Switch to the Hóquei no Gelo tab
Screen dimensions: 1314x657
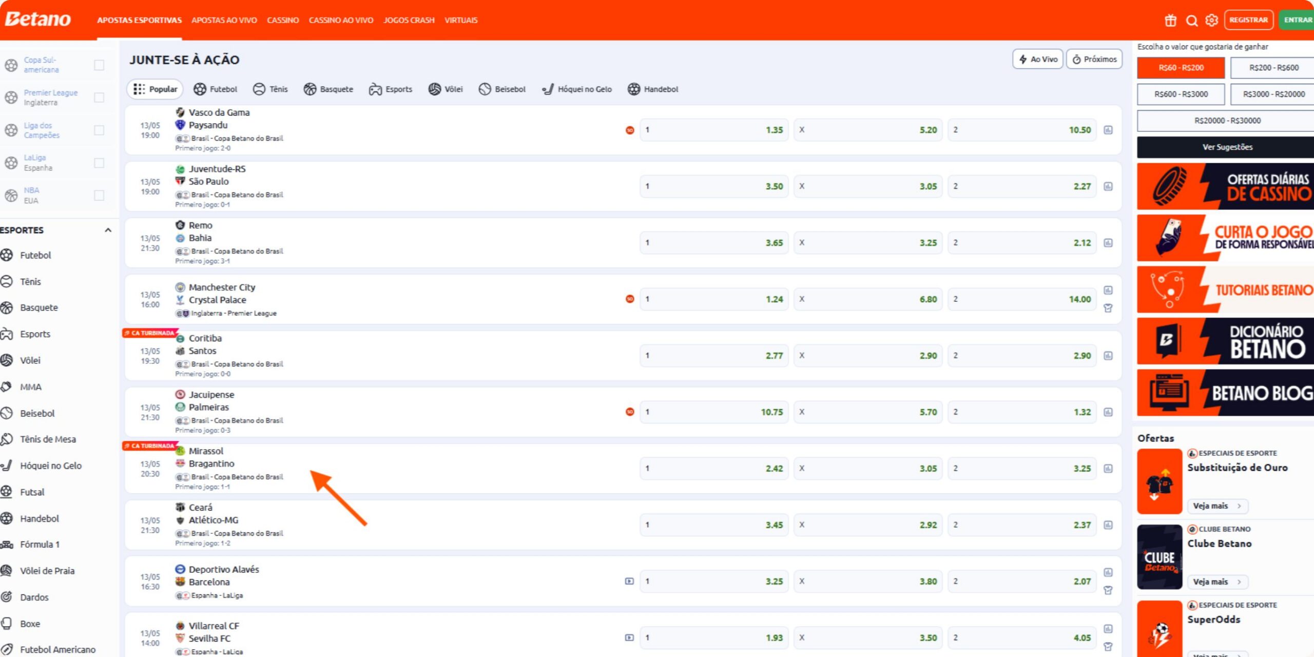[x=577, y=89]
